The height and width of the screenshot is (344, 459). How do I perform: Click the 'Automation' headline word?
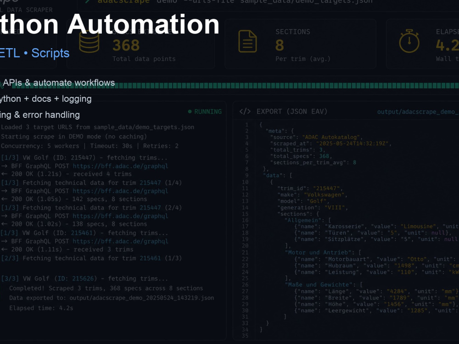pyautogui.click(x=143, y=24)
